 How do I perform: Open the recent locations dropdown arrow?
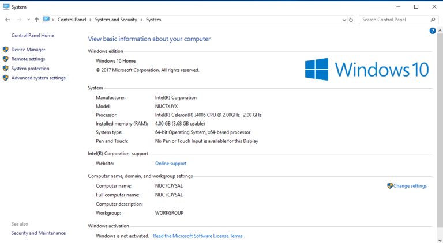point(28,20)
